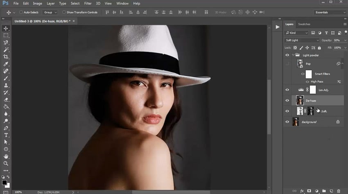This screenshot has width=348, height=194.
Task: Click the foreground color swatch
Action: (5, 182)
